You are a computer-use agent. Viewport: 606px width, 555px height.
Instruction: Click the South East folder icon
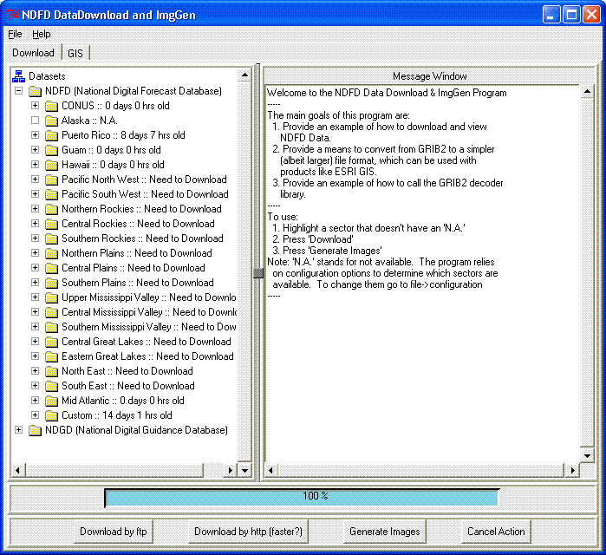[51, 386]
